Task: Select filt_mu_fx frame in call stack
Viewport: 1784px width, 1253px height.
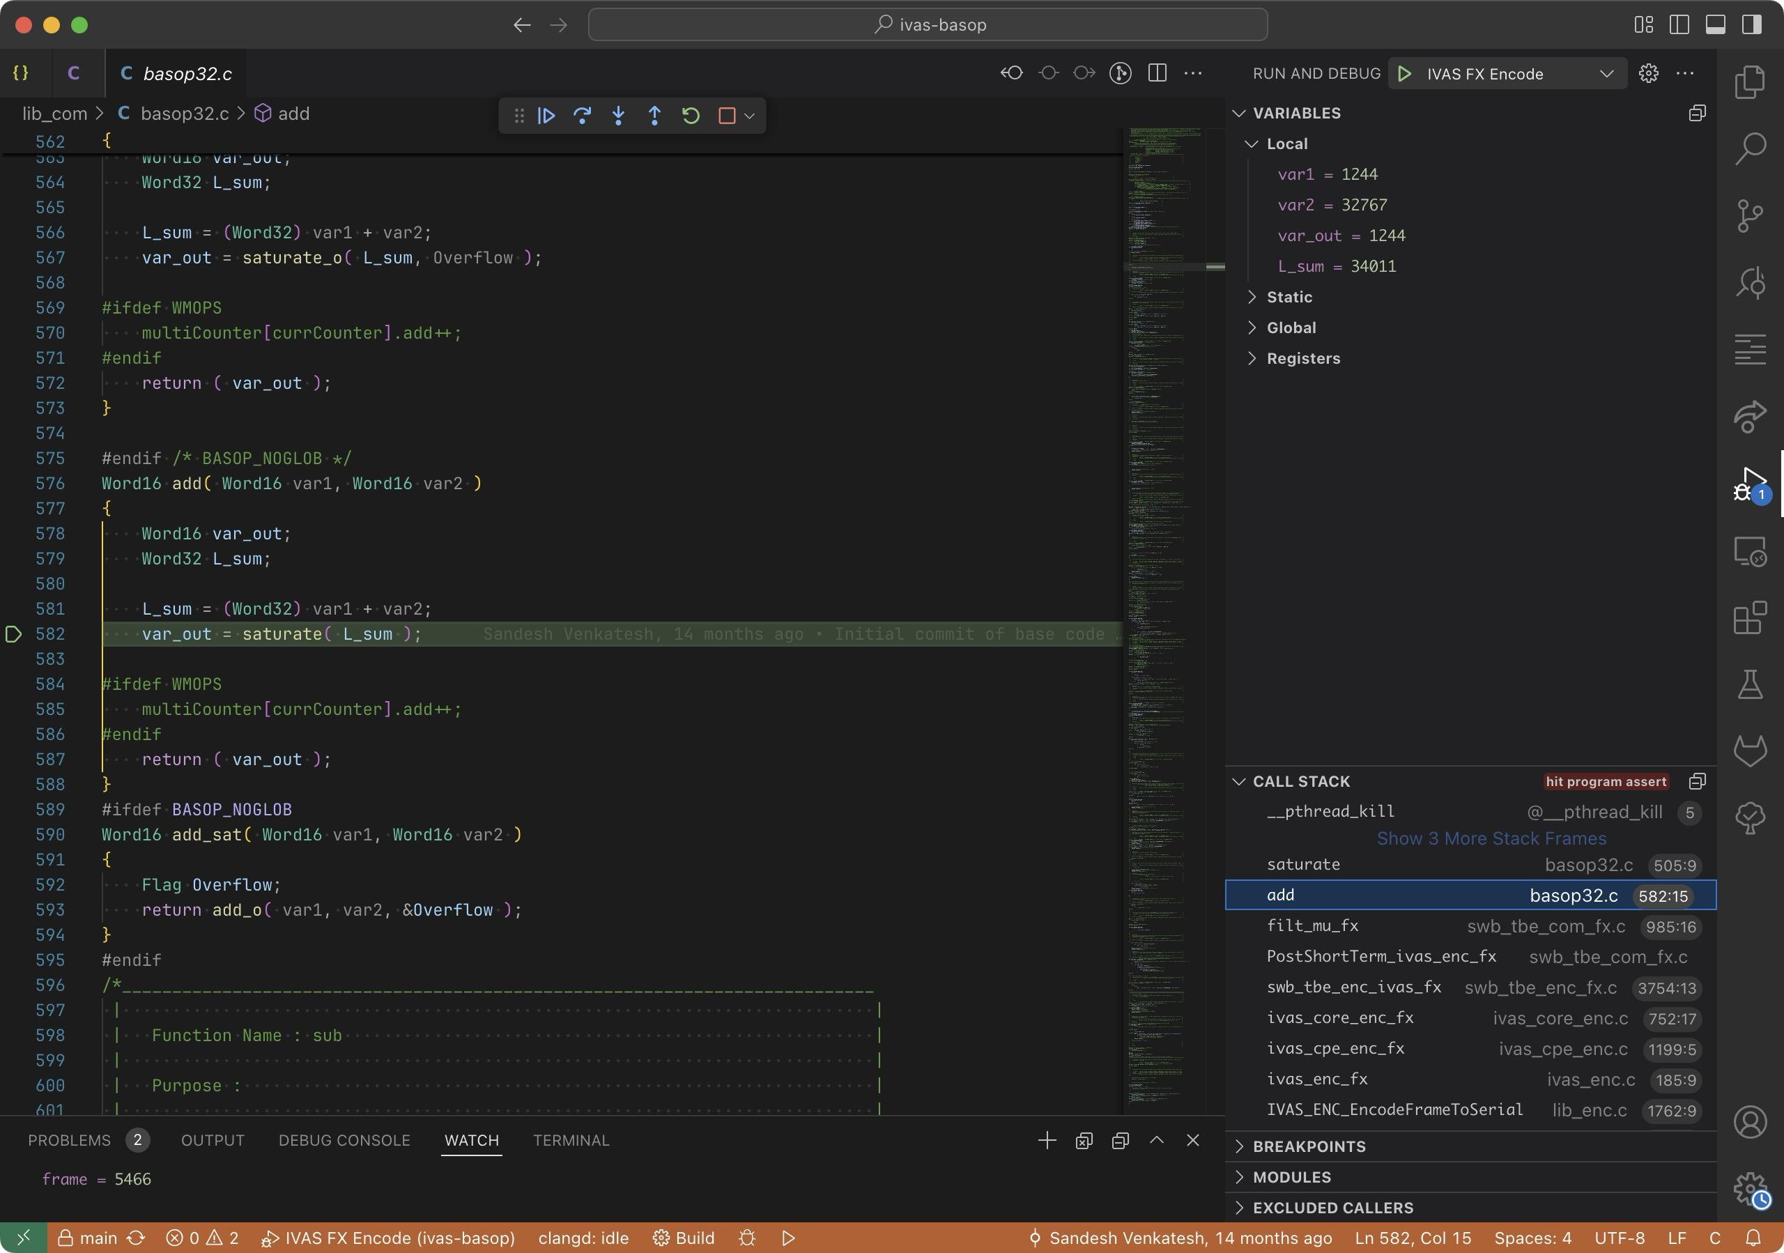Action: coord(1312,925)
